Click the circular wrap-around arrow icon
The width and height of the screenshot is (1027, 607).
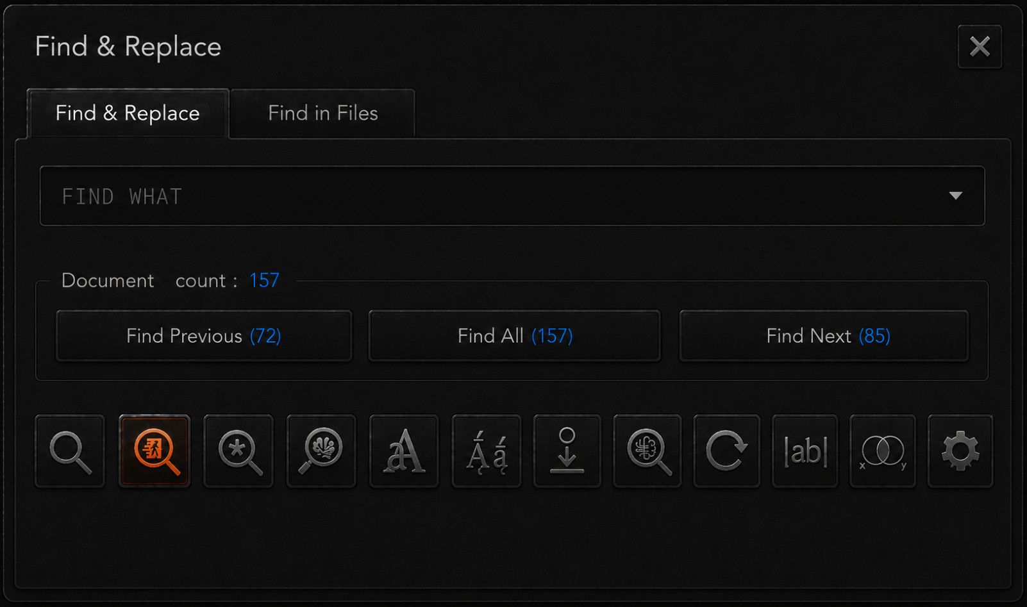click(x=727, y=451)
